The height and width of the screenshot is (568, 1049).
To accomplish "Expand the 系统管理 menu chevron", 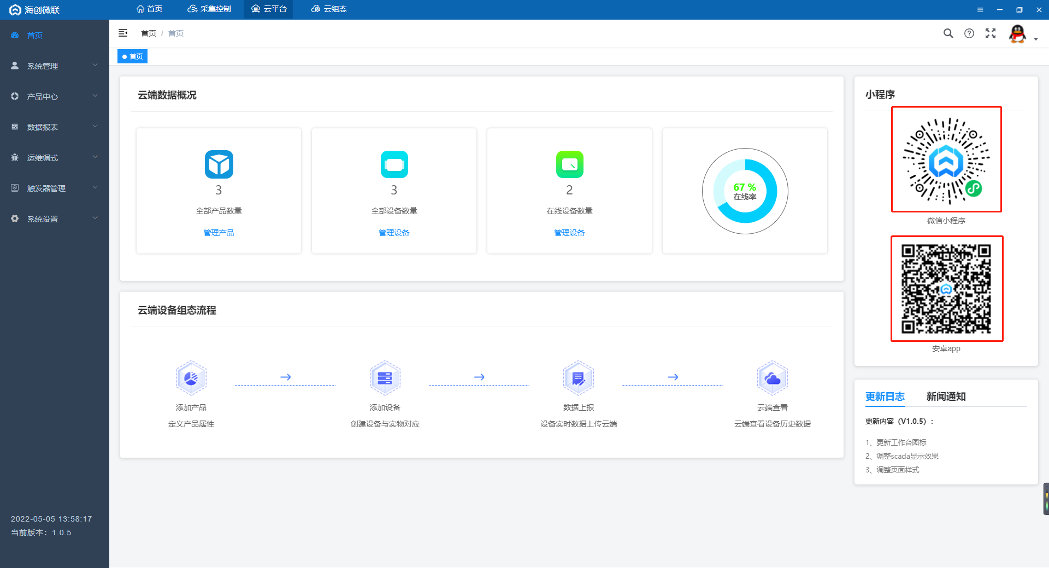I will pyautogui.click(x=95, y=66).
